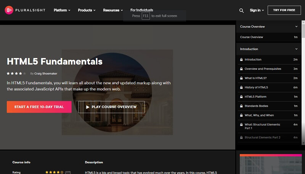Collapse the Course Overview section chevron
305x174 pixels.
tap(296, 26)
